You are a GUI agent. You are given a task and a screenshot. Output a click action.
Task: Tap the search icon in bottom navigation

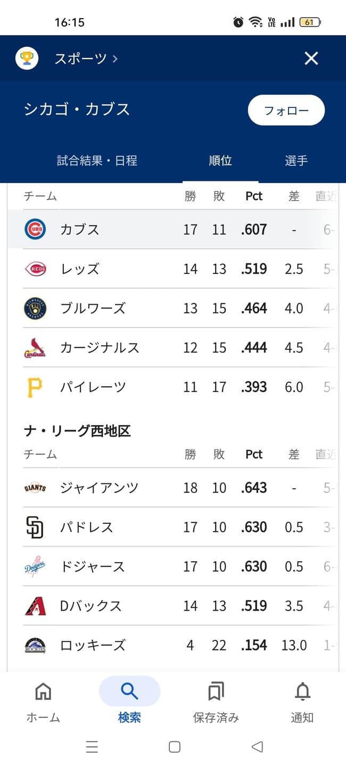129,690
